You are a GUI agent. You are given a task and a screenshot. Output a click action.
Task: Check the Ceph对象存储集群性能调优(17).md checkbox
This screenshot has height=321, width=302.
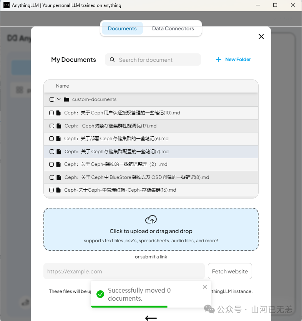point(52,126)
